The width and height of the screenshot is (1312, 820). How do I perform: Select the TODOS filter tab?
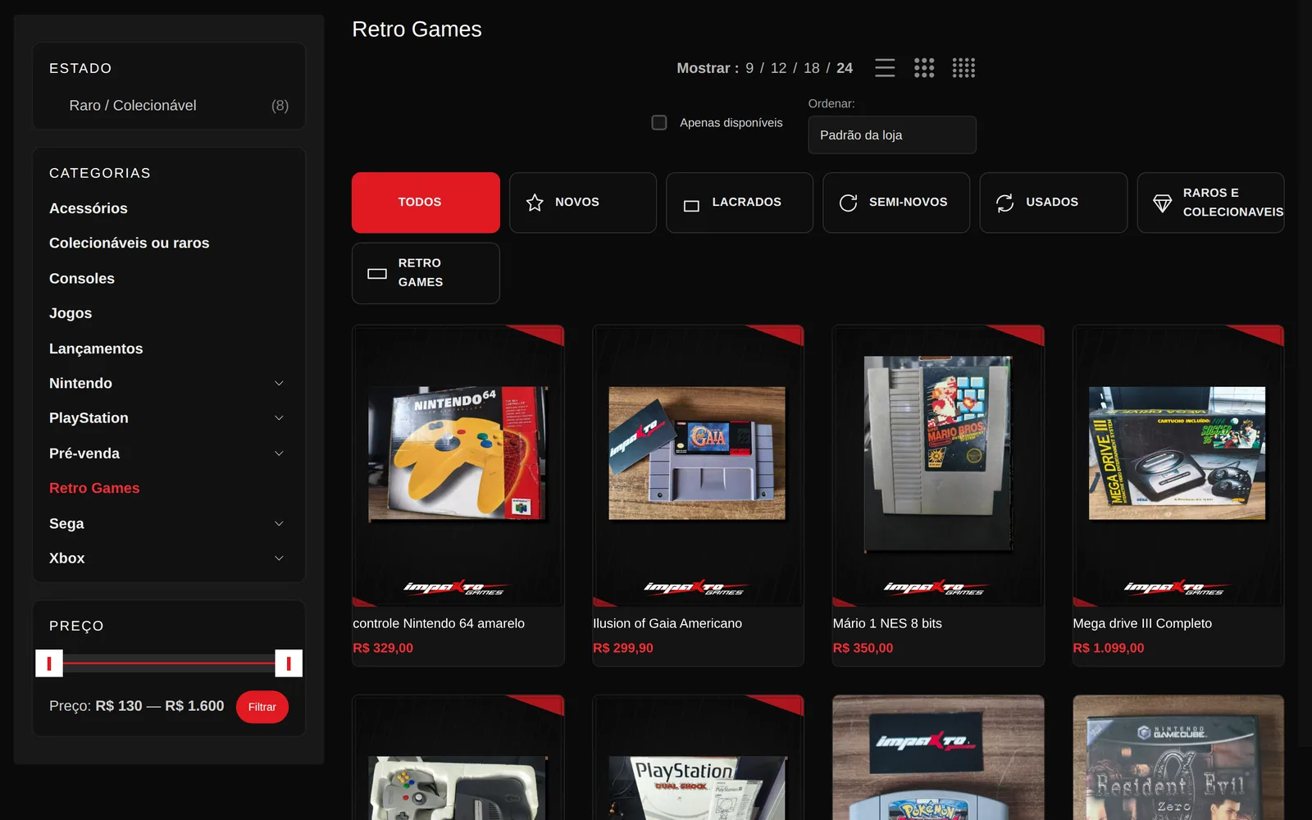coord(426,203)
